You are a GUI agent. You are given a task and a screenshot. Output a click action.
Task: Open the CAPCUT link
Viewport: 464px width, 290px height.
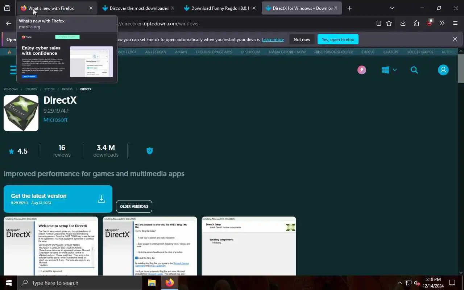coord(368,52)
